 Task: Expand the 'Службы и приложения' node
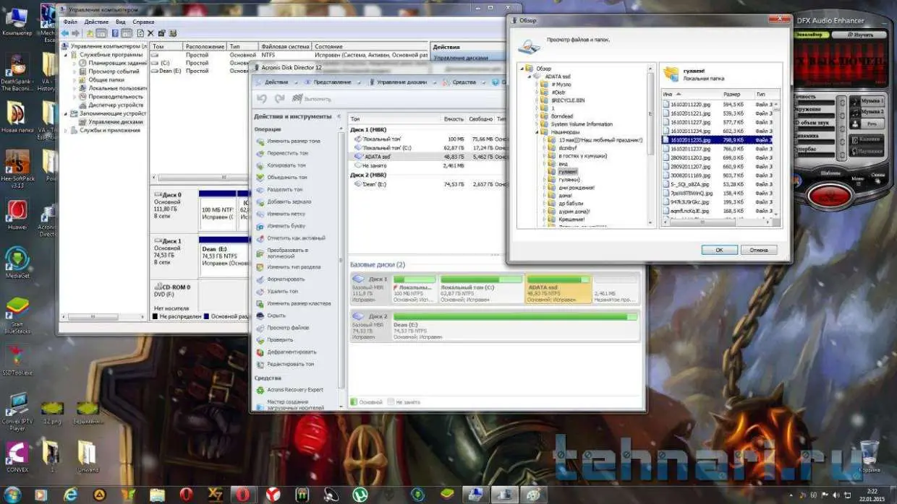[x=66, y=131]
